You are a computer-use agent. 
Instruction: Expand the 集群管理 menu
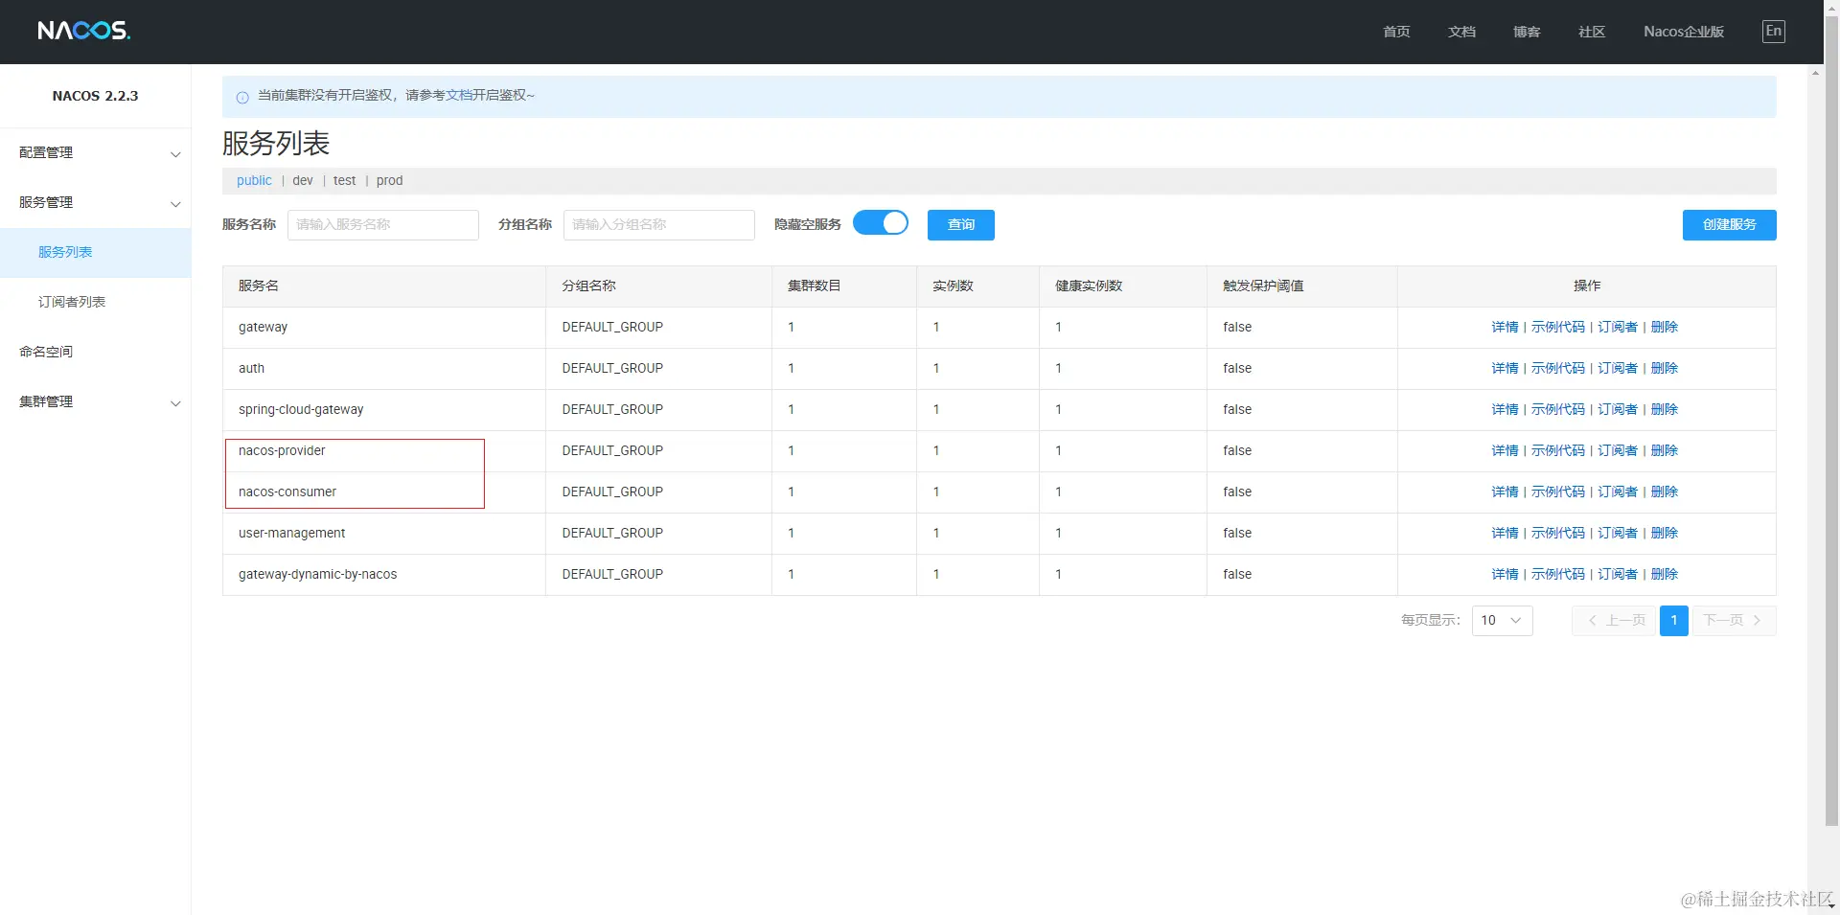point(96,402)
